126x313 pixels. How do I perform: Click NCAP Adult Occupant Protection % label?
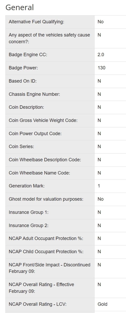tap(46, 239)
